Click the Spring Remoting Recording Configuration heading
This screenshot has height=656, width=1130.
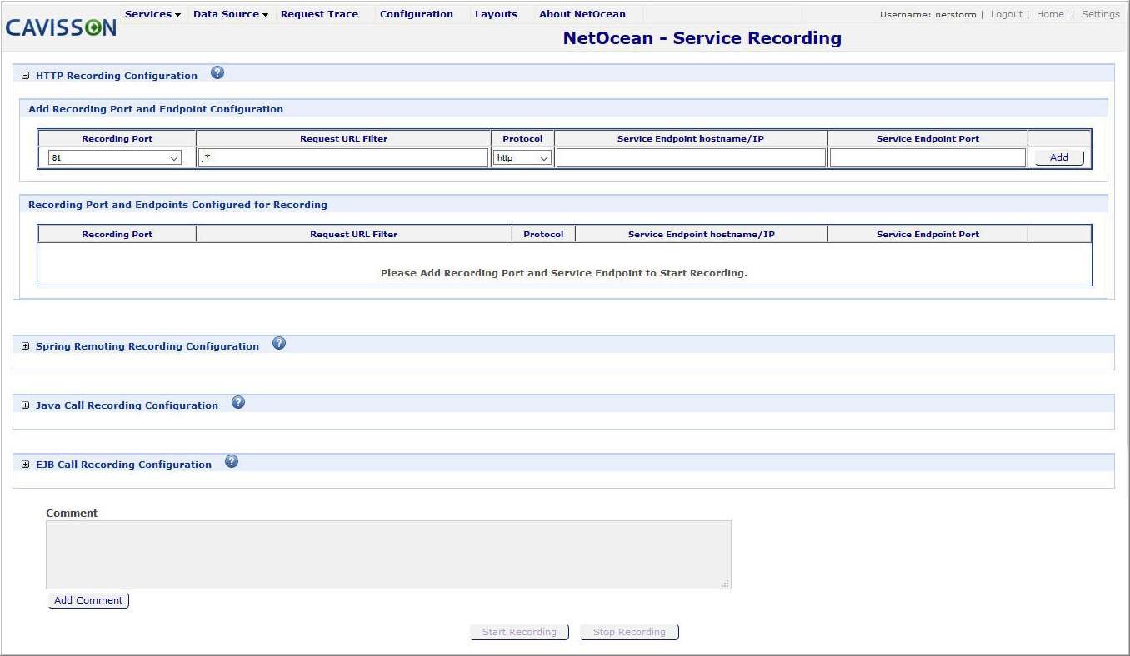click(147, 346)
